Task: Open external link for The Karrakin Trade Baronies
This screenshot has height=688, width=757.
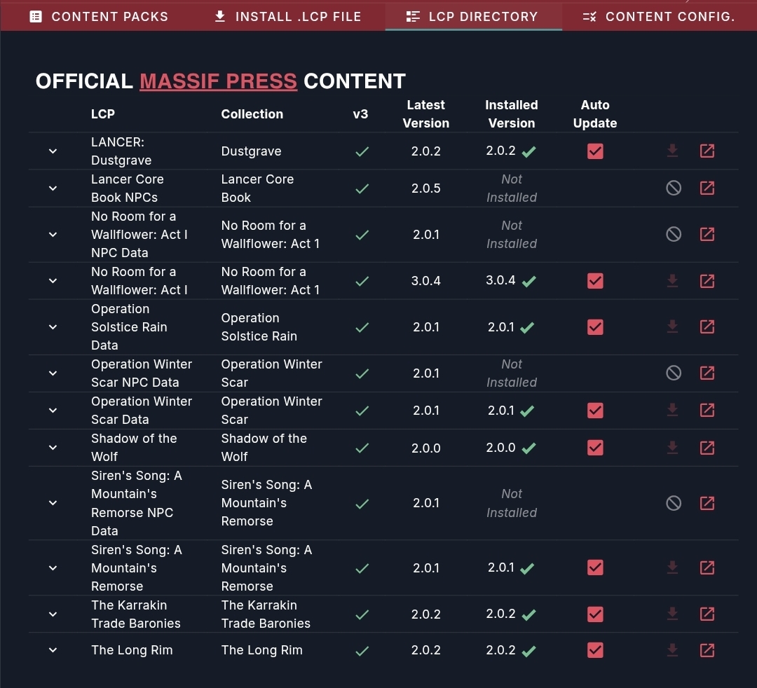Action: coord(707,614)
